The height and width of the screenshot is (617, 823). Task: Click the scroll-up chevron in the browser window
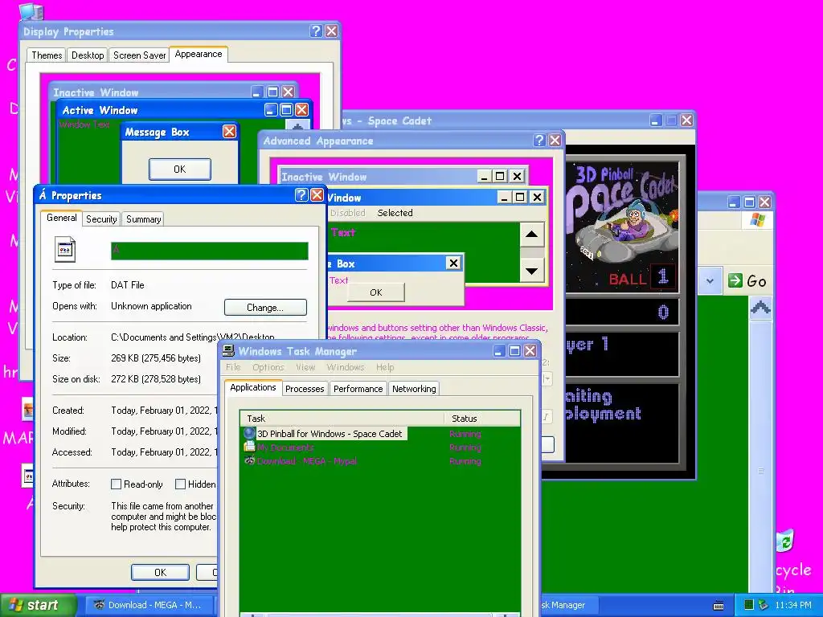coord(760,308)
